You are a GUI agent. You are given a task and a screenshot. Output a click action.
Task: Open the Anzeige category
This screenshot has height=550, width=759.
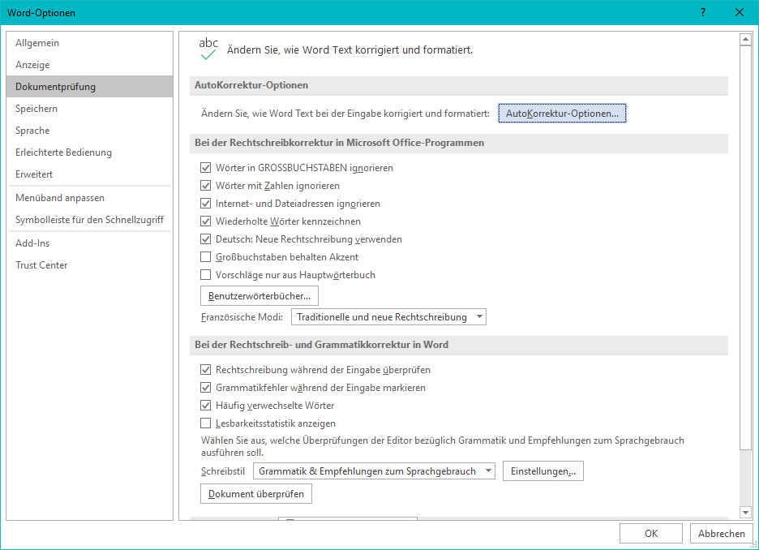(89, 64)
